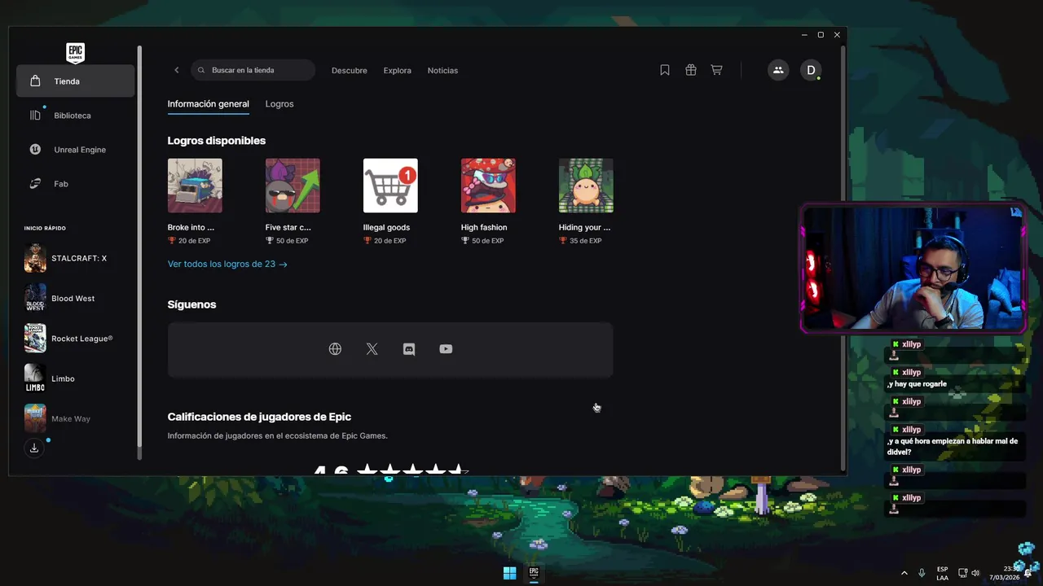Open the Explora store tab

(398, 71)
